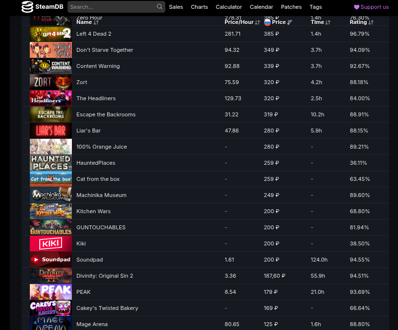Open the Cakey's Twisted Bakery thumbnail
Image resolution: width=398 pixels, height=330 pixels.
[51, 308]
